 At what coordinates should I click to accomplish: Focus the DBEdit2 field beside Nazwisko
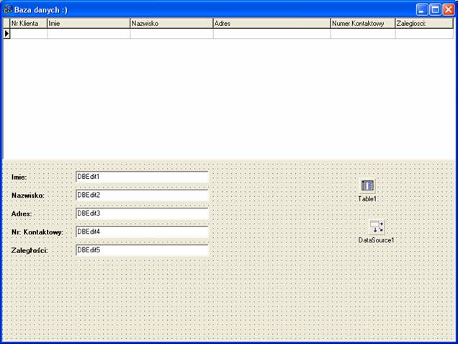pos(141,195)
